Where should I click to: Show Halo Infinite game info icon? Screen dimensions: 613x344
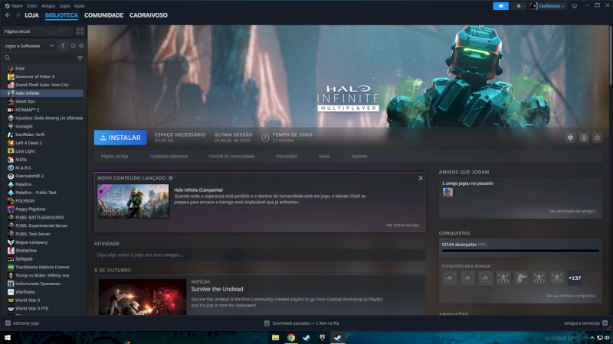583,138
